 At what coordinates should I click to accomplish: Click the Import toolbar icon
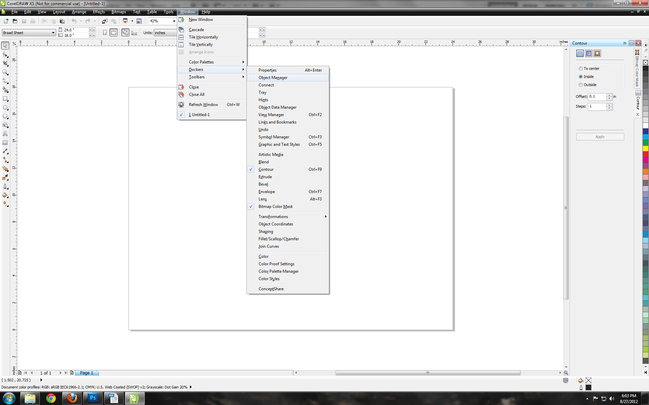tap(105, 21)
